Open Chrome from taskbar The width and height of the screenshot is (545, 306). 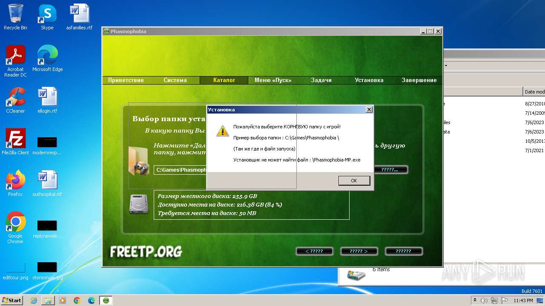click(77, 300)
